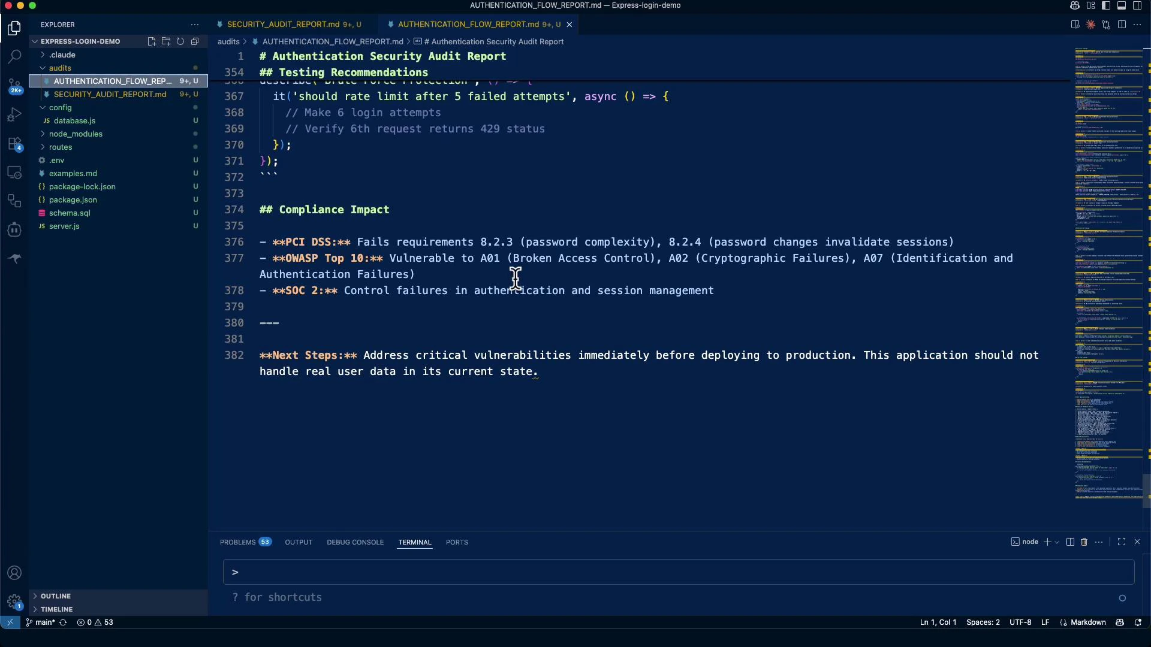The image size is (1151, 647).
Task: Open editor more actions ellipsis
Action: click(x=1137, y=25)
